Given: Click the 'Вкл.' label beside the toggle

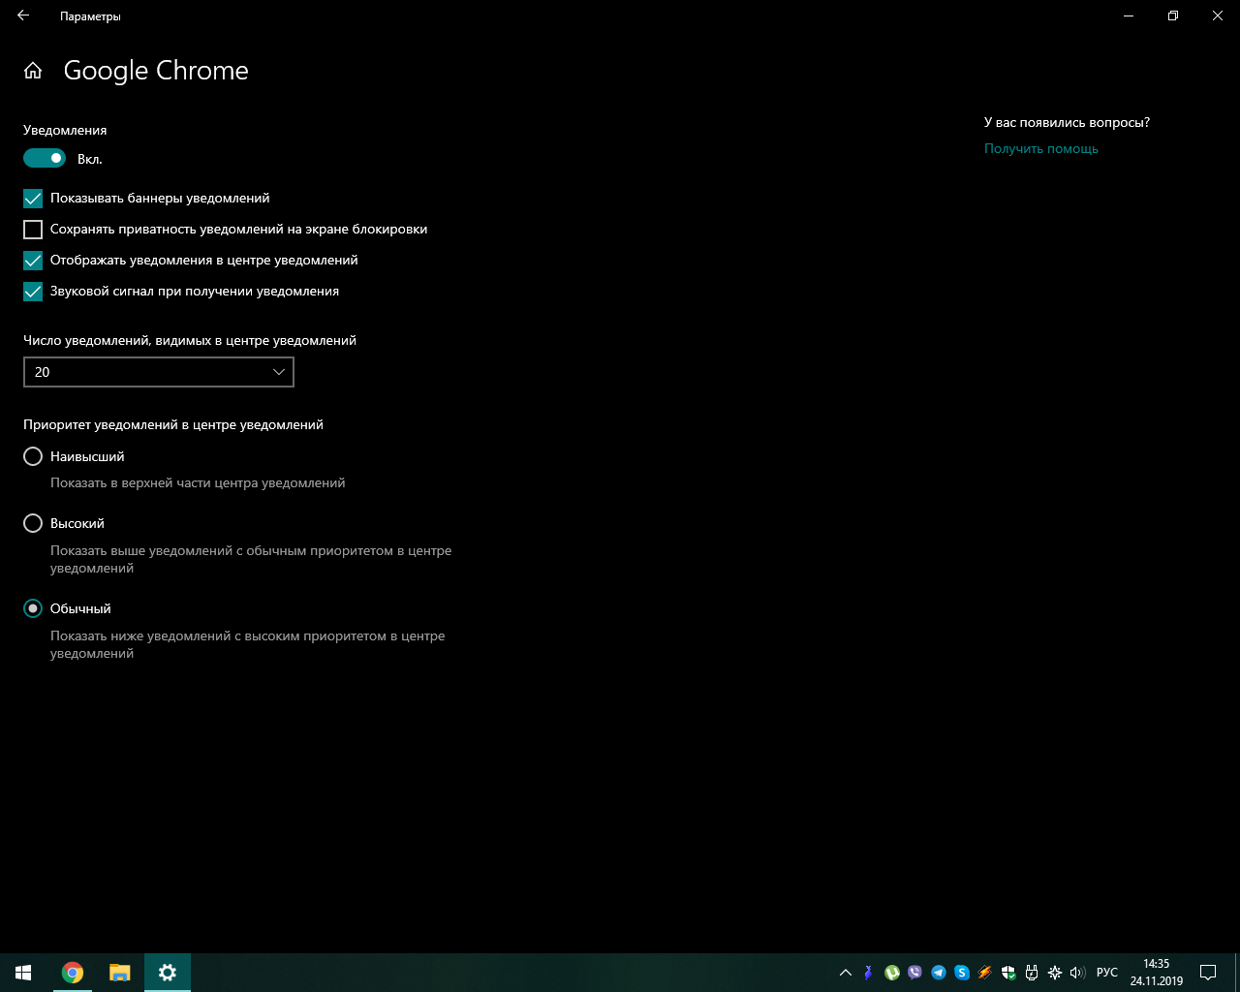Looking at the screenshot, I should point(90,159).
